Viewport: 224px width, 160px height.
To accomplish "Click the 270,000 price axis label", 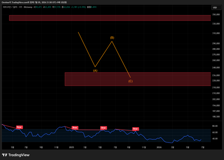I will (216, 55).
